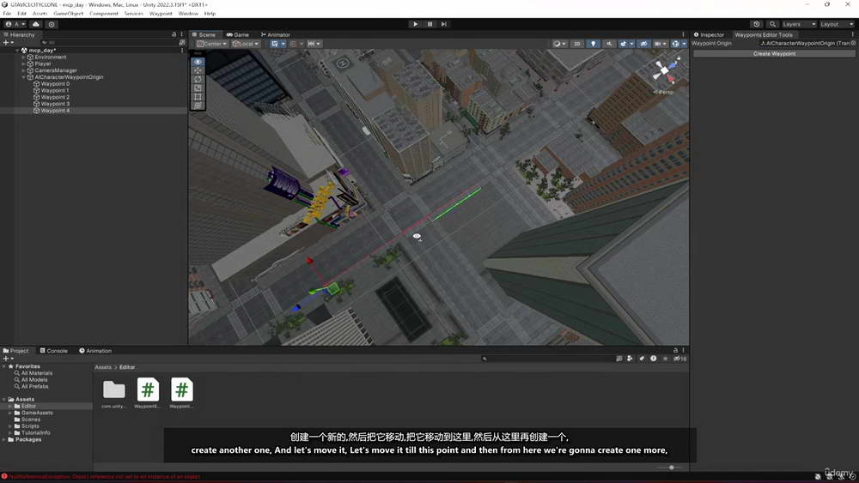The height and width of the screenshot is (483, 859).
Task: Collapse AICharacterWaypointOrigin in Hierarchy
Action: 23,77
